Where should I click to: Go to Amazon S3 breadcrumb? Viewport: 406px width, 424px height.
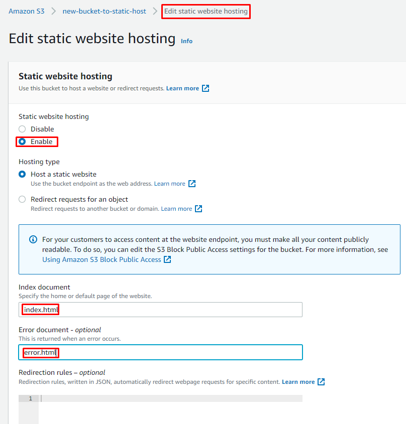(x=27, y=11)
